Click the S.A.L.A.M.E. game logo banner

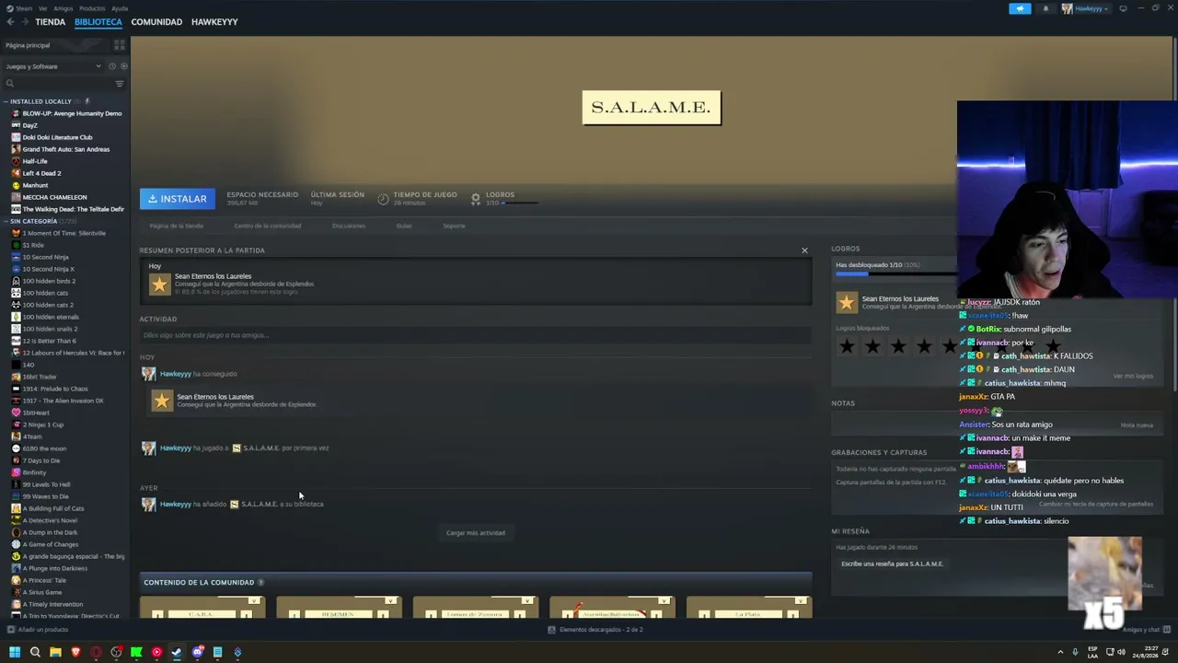coord(652,108)
